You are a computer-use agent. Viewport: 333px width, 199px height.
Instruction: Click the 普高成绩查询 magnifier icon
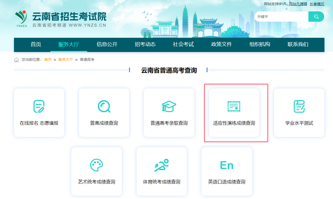[x=104, y=106]
